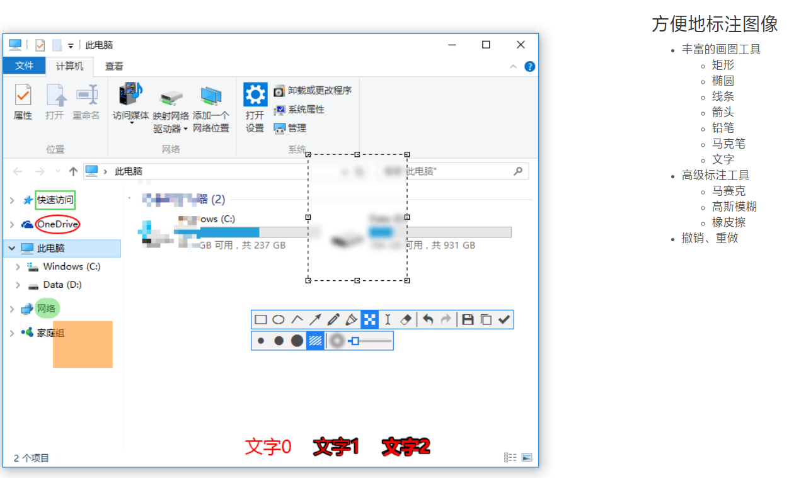The image size is (801, 478).
Task: Open the 文件 tab
Action: tap(24, 66)
